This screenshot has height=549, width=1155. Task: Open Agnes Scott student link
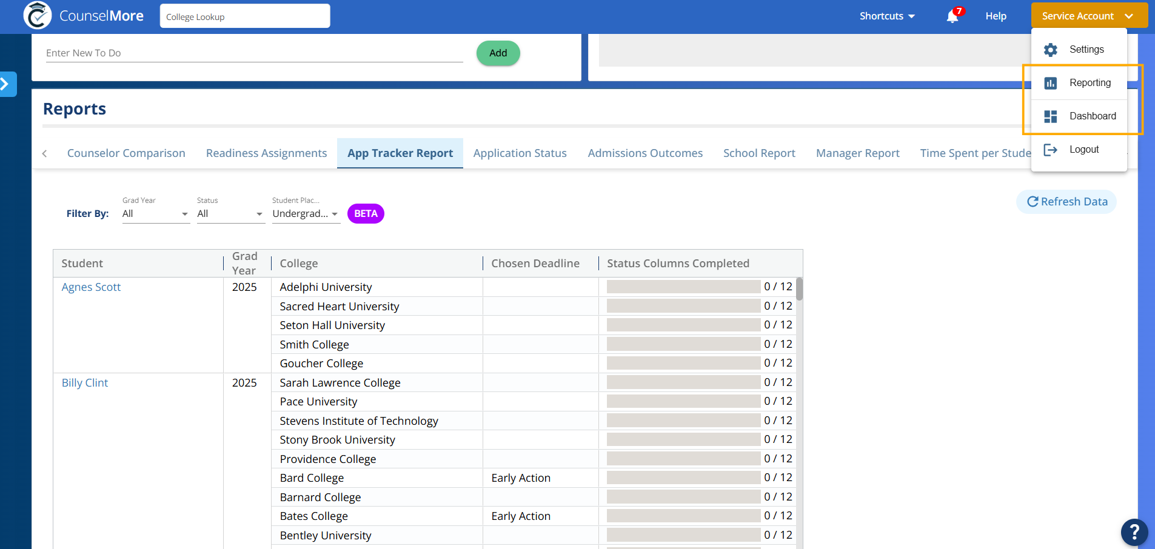91,287
